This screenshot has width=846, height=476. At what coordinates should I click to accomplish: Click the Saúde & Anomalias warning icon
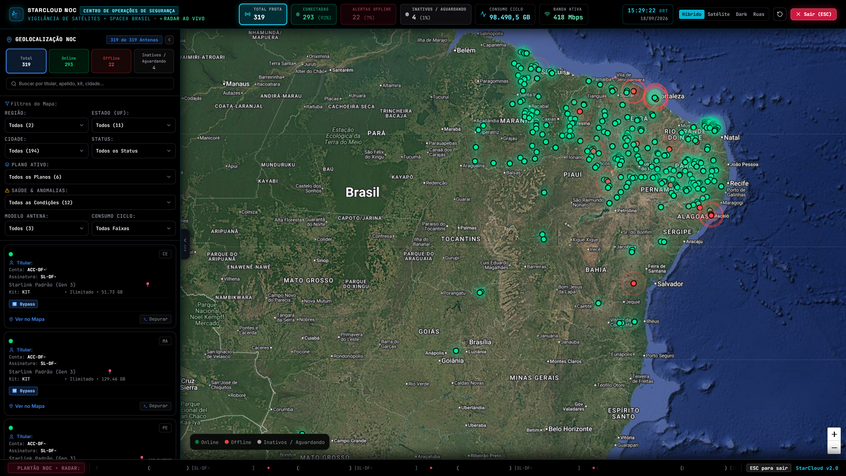point(7,190)
